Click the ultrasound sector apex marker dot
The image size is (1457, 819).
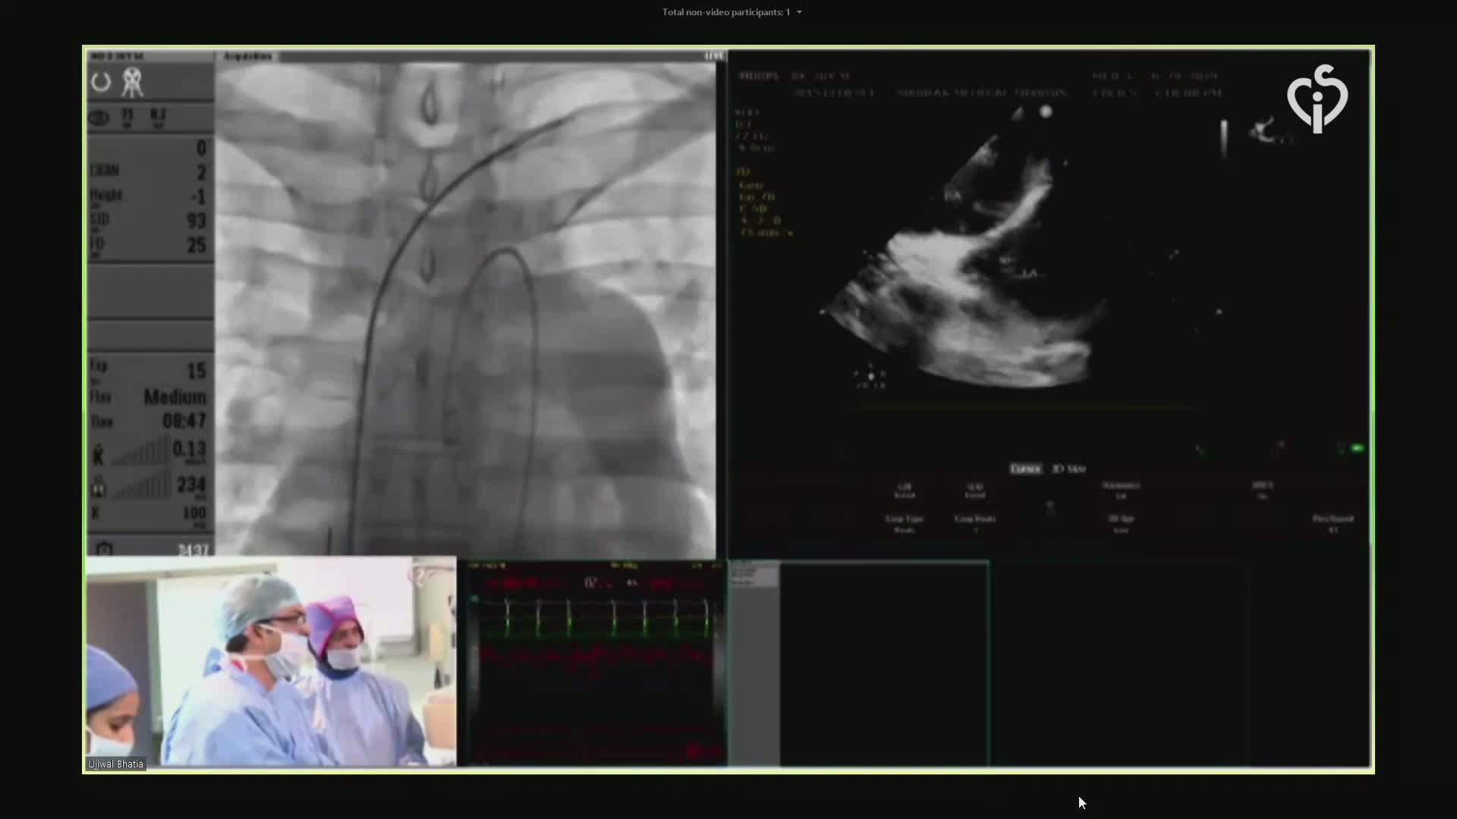pos(1046,112)
